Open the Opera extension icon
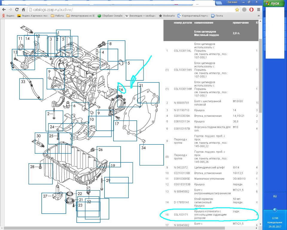The image size is (287, 230). (251, 10)
